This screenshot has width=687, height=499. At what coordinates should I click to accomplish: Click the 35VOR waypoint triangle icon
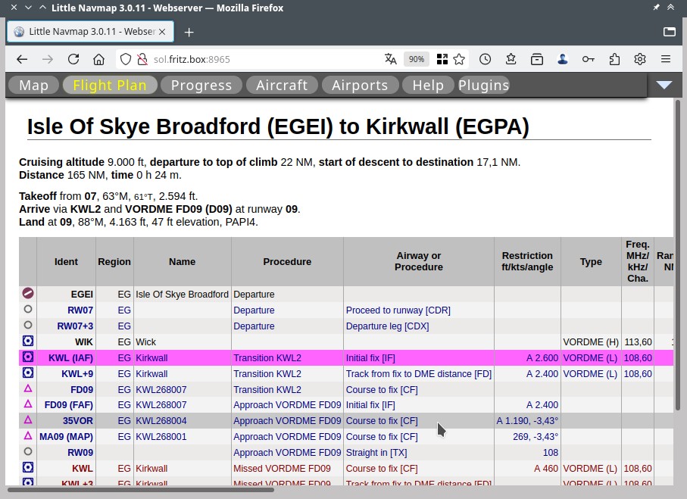click(28, 419)
